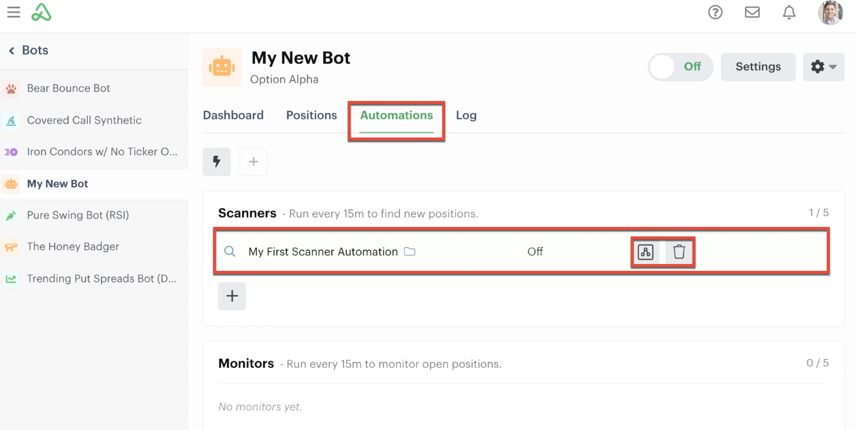
Task: Open the notifications bell
Action: click(x=789, y=12)
